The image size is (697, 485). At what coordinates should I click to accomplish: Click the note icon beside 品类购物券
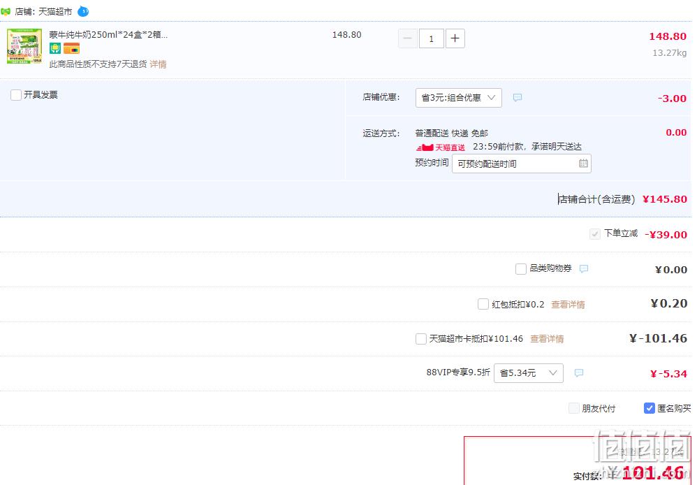(584, 269)
